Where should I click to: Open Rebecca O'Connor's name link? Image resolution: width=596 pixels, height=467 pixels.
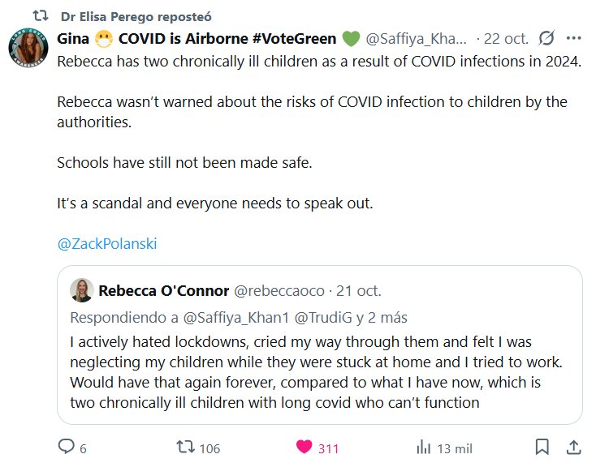163,290
